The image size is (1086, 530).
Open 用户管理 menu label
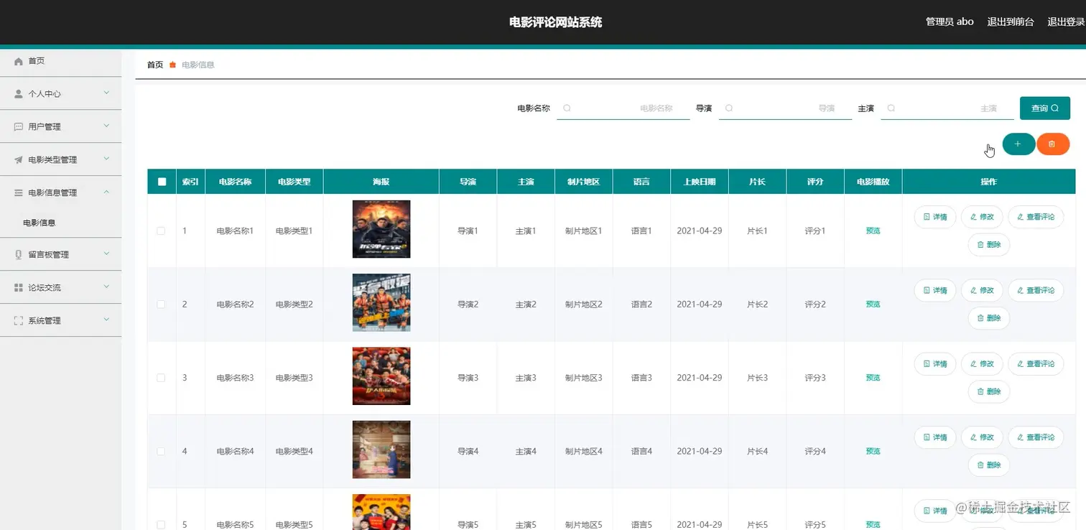point(45,127)
